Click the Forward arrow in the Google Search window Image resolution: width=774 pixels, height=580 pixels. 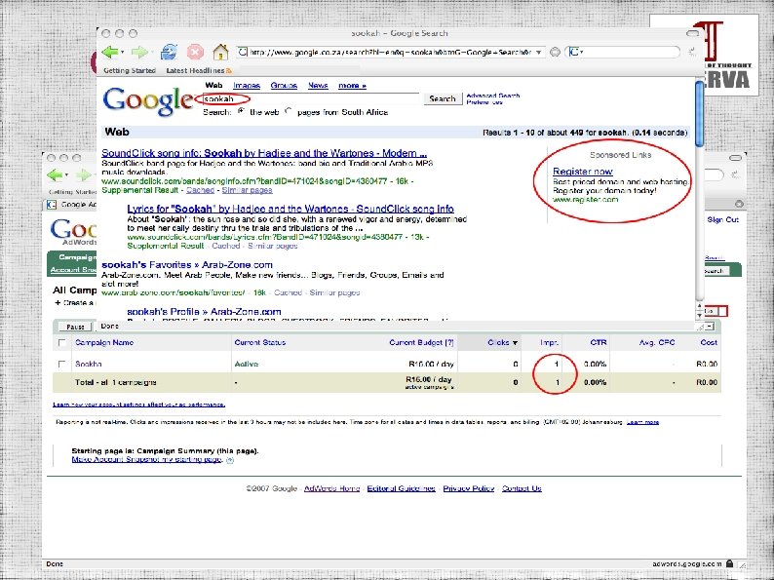coord(139,52)
